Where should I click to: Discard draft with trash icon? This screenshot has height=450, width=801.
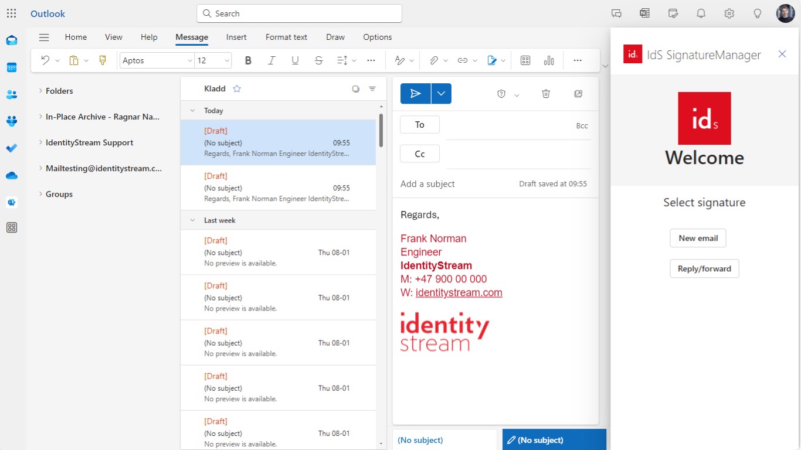click(546, 94)
